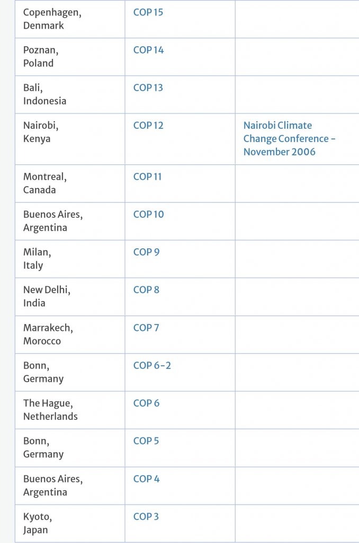This screenshot has height=543, width=359.
Task: Click the Copenhagen, Denmark cell text
Action: point(52,19)
